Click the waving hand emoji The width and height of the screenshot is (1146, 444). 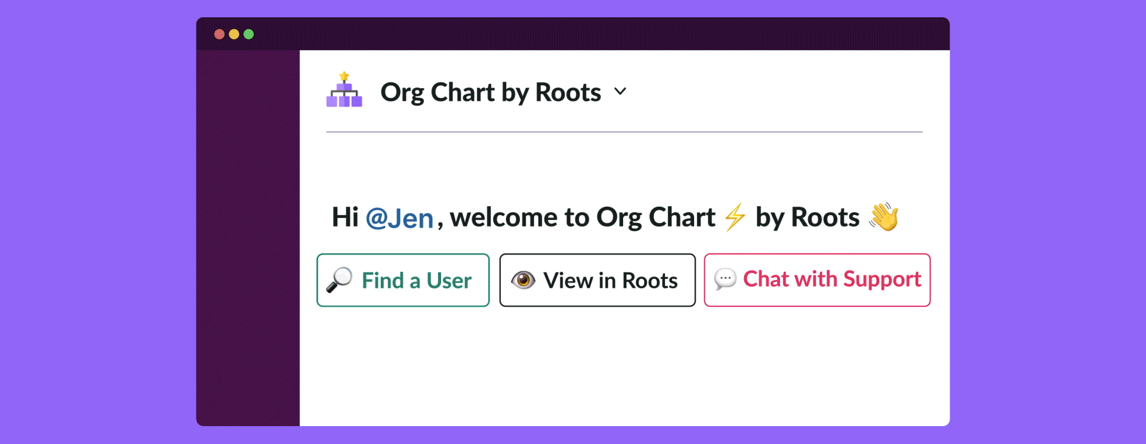[884, 216]
